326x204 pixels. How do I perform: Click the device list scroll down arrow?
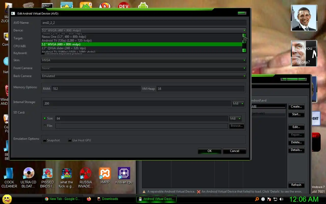[x=244, y=50]
